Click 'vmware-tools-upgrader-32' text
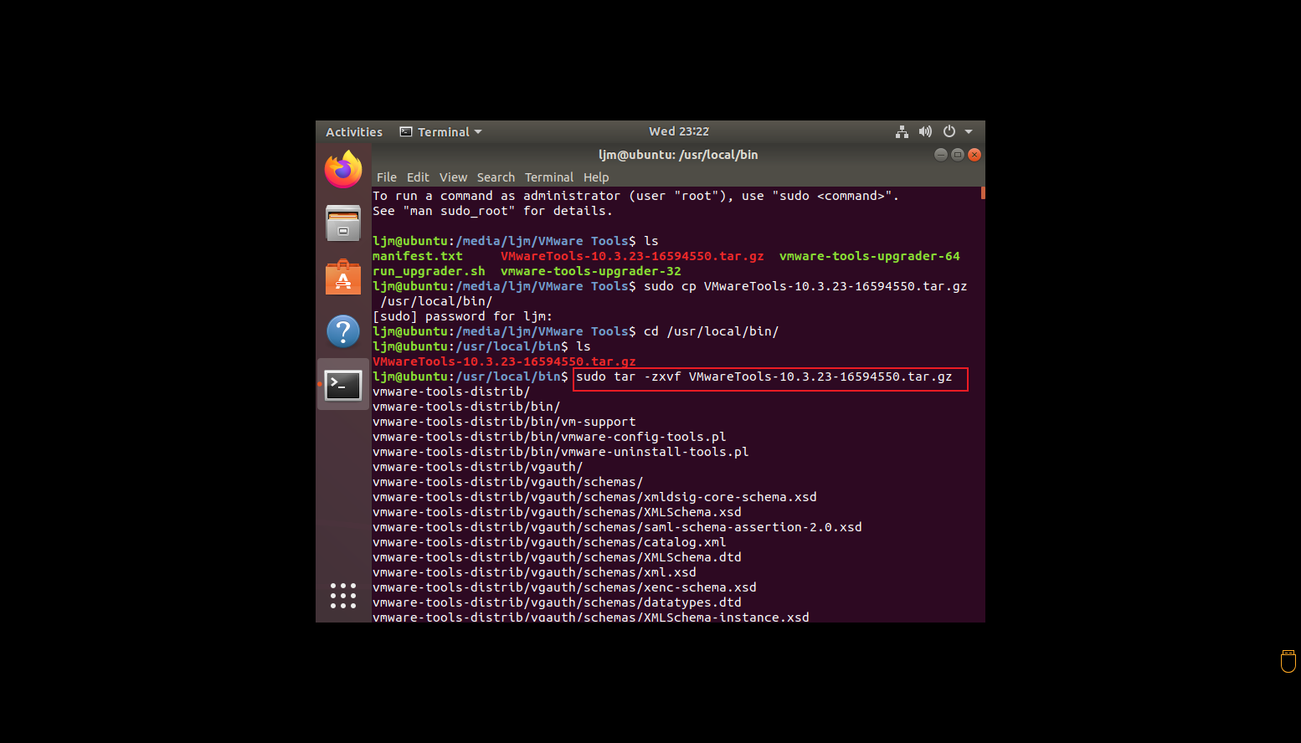 (x=591, y=271)
